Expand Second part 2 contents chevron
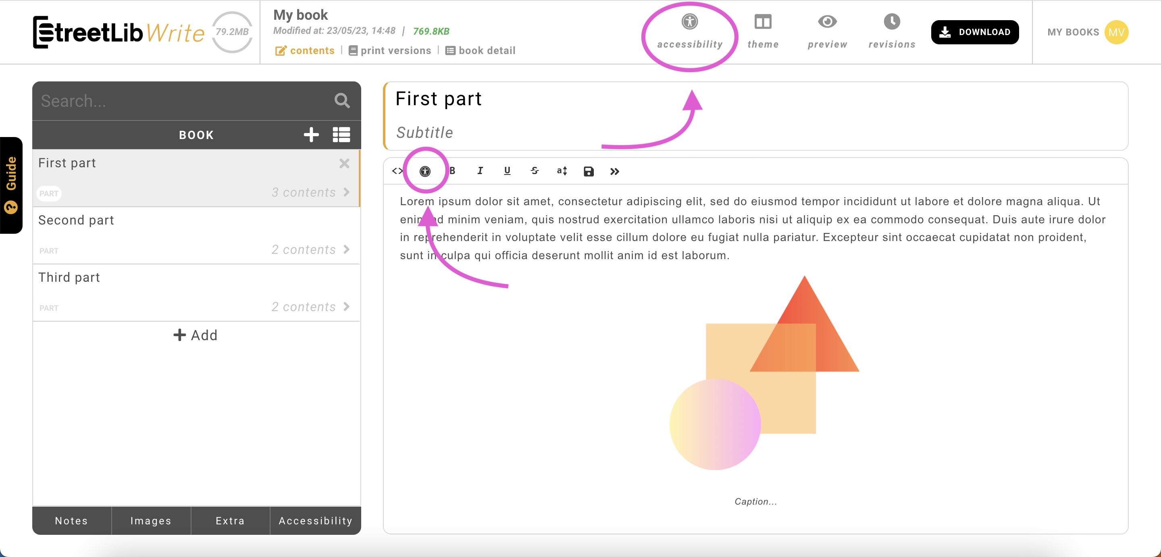 point(346,249)
